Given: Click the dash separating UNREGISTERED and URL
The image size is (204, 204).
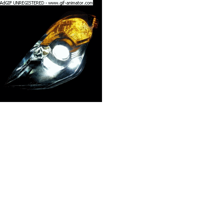Looking at the screenshot, I should (46, 3).
